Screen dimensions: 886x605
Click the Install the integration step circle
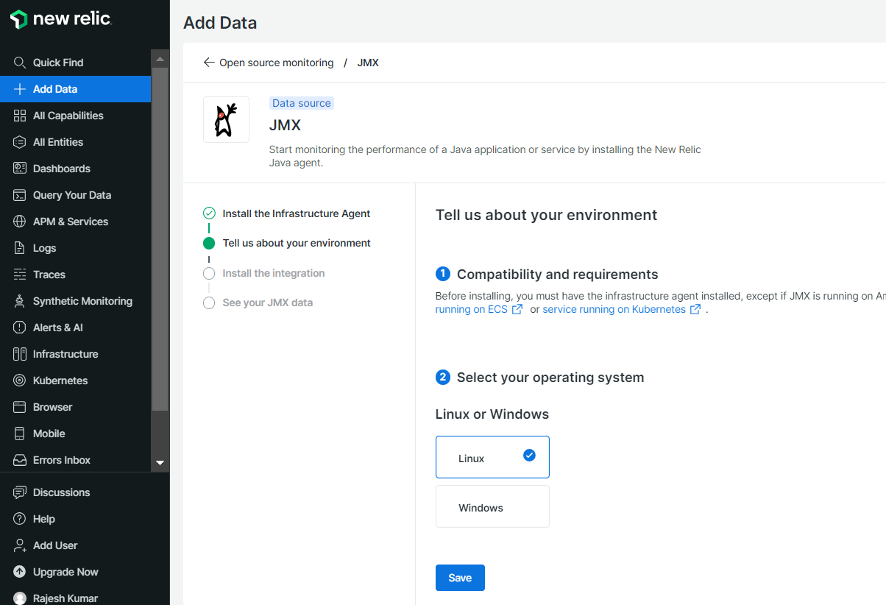209,273
